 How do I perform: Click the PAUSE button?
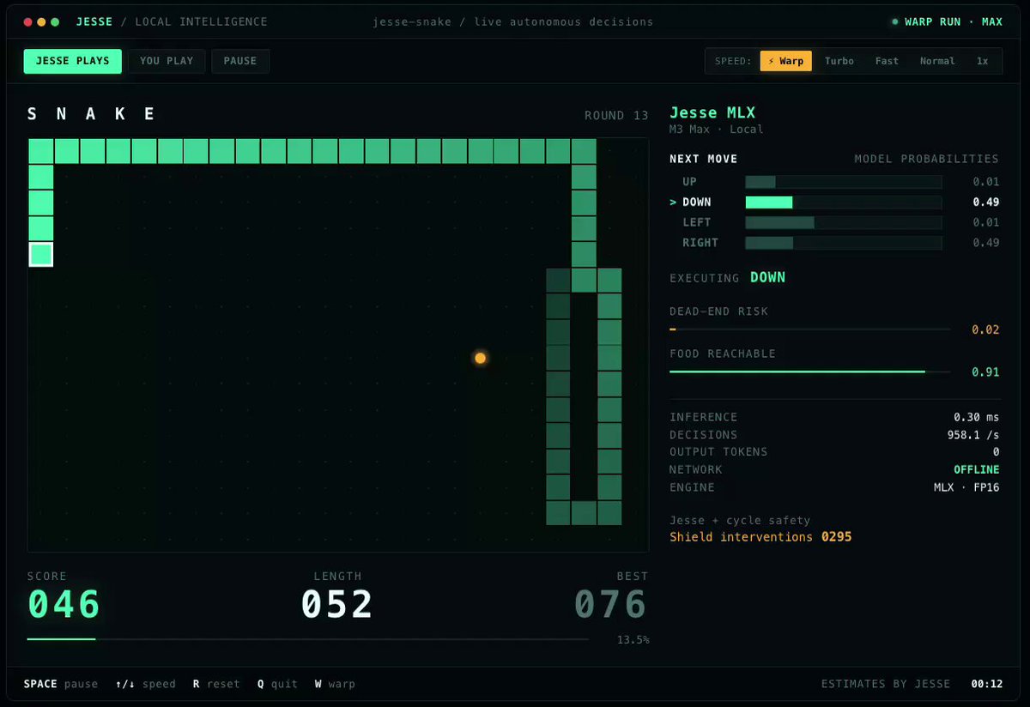coord(240,61)
